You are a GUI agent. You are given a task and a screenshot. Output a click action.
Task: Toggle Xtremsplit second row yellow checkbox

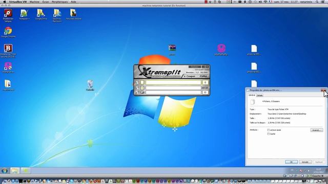point(142,88)
